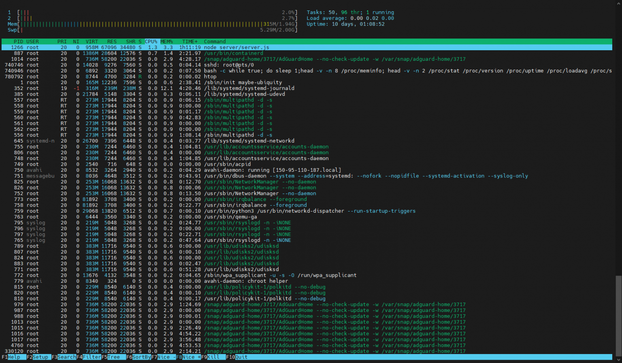Sort by the RES column header
The height and width of the screenshot is (363, 622).
point(112,41)
